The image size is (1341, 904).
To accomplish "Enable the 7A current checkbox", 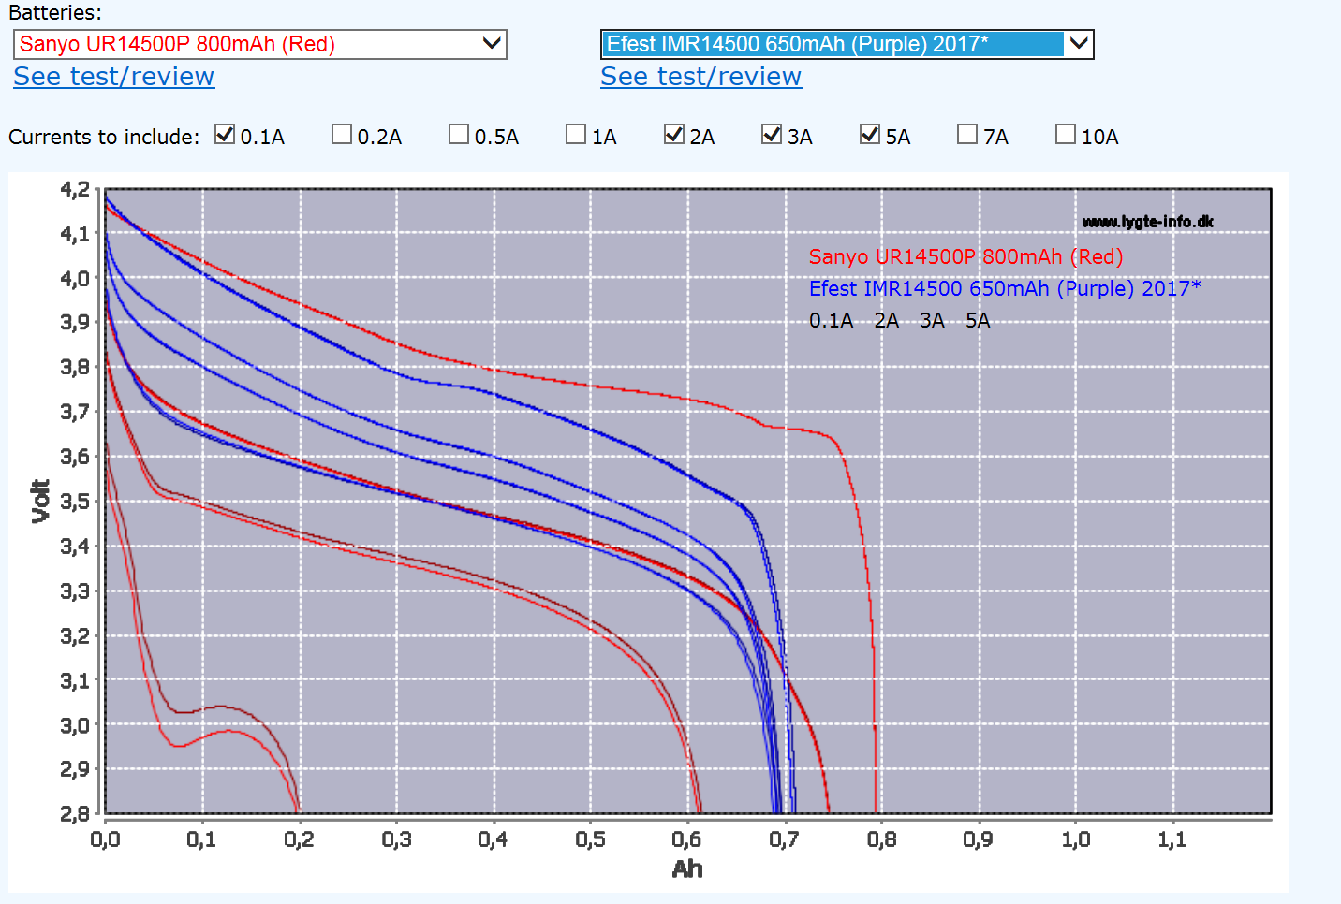I will (967, 135).
